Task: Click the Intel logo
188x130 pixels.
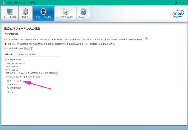Action: (178, 13)
